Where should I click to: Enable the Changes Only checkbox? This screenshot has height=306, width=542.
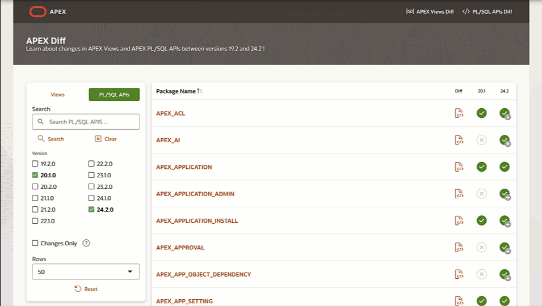click(35, 243)
